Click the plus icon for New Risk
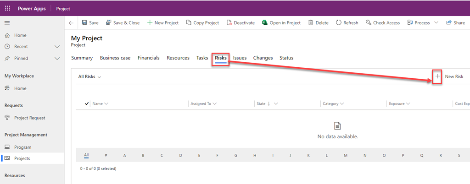This screenshot has width=470, height=184. (437, 76)
